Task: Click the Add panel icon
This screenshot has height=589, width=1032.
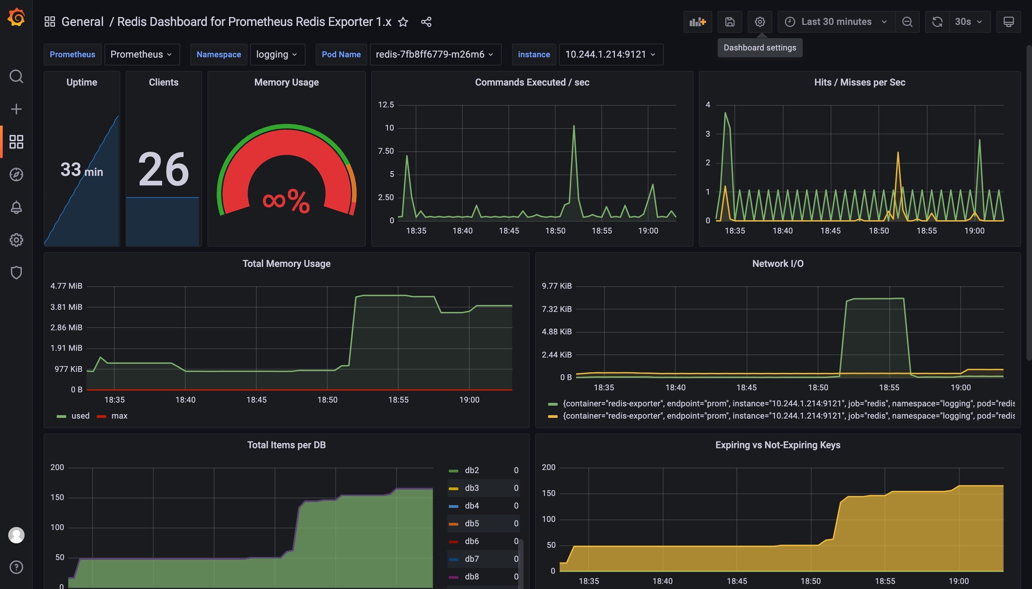Action: tap(698, 22)
